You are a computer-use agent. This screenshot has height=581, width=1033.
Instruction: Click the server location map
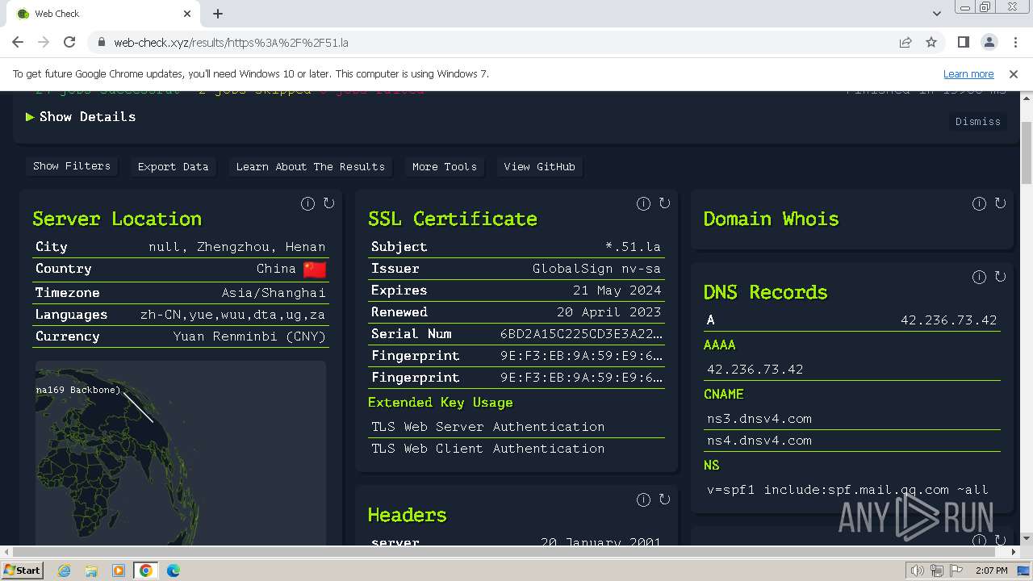click(180, 453)
